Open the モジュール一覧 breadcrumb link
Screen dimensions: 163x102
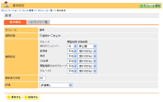pos(45,11)
